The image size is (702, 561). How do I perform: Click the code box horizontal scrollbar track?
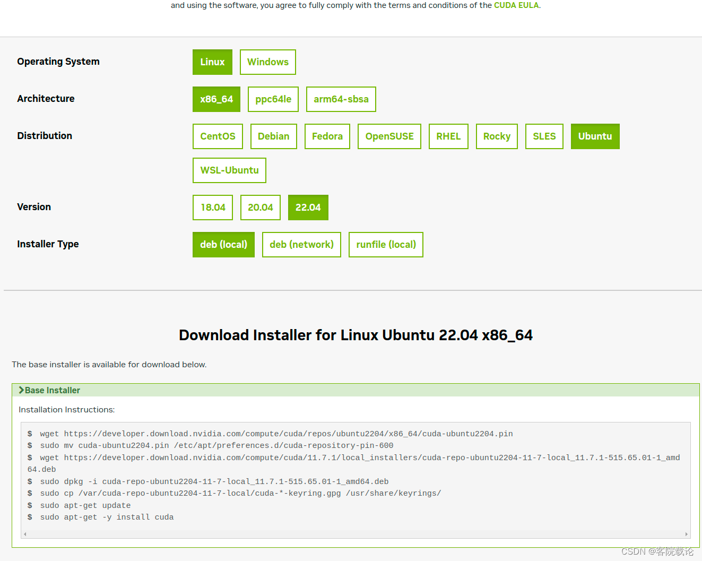coord(356,534)
